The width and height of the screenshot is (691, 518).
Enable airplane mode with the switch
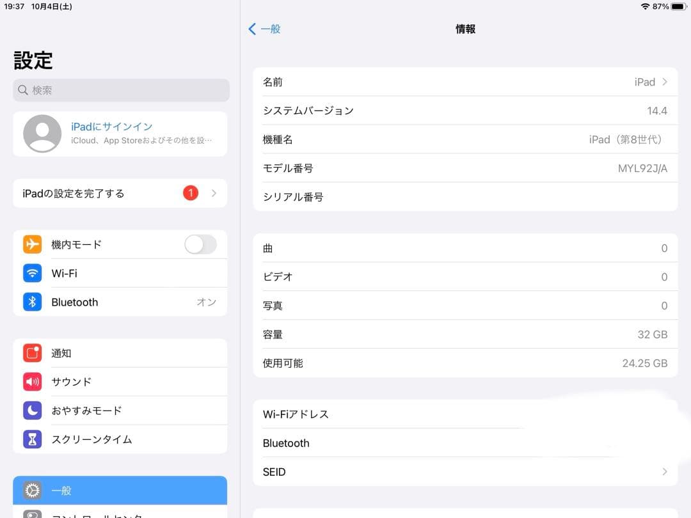click(200, 244)
